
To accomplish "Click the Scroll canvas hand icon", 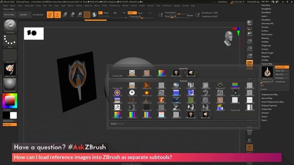I will [249, 34].
